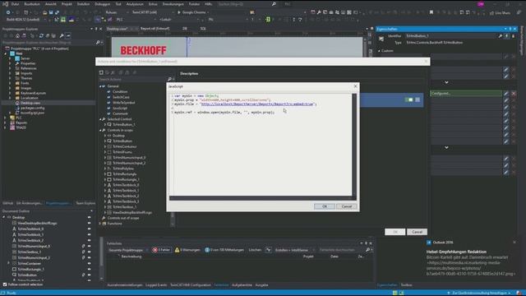
Task: Click OK in the JavaScript dialog
Action: click(325, 206)
